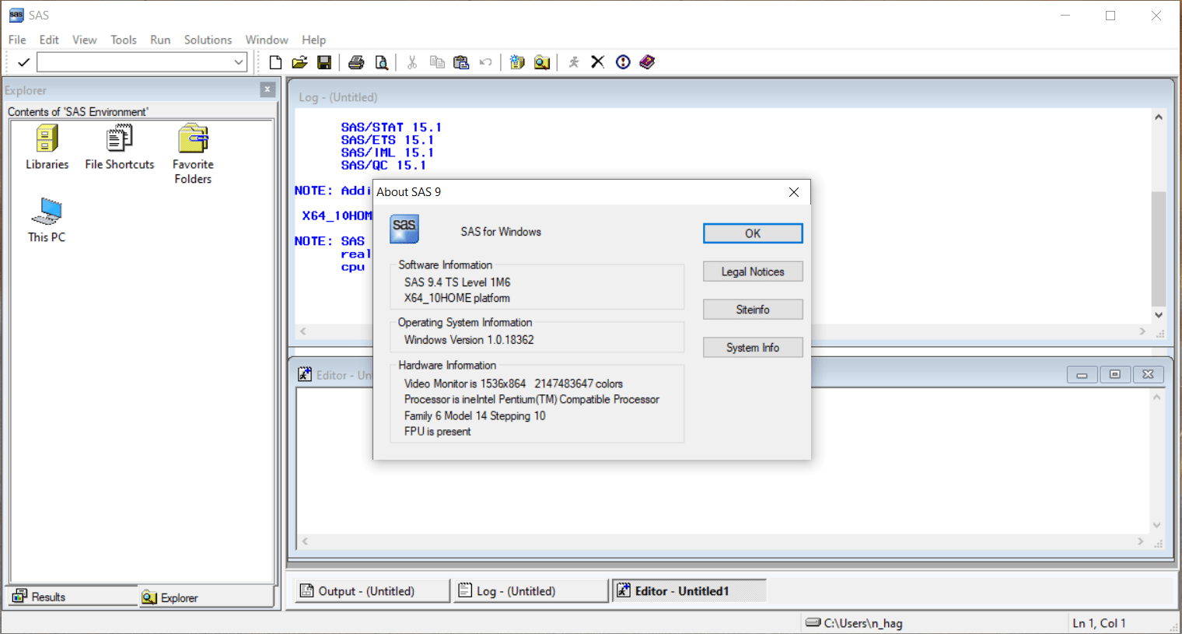The height and width of the screenshot is (634, 1182).
Task: Open the Edit menu
Action: [x=49, y=40]
